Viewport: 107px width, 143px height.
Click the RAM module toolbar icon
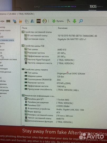[8, 21]
